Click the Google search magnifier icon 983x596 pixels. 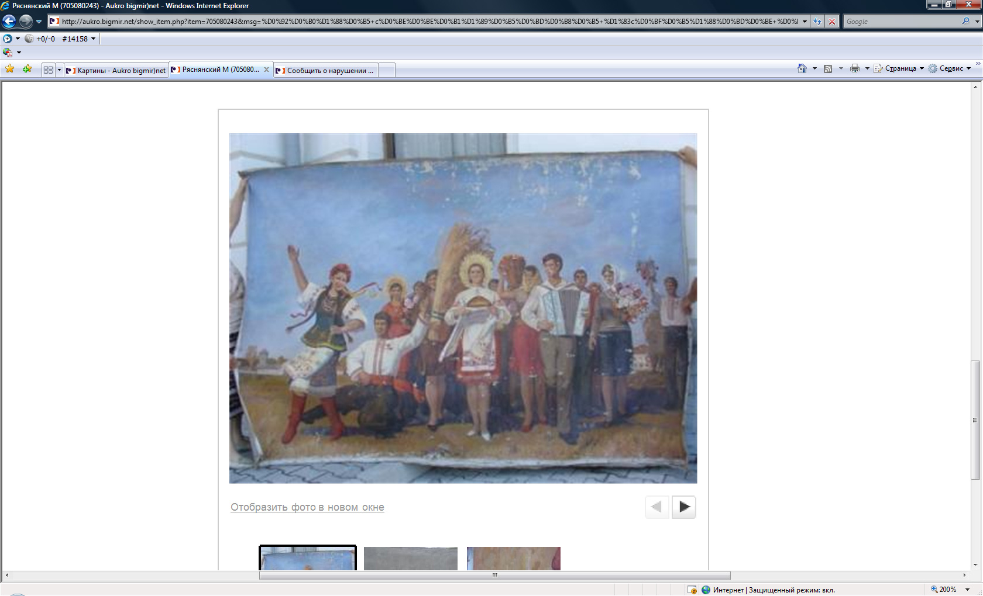965,21
